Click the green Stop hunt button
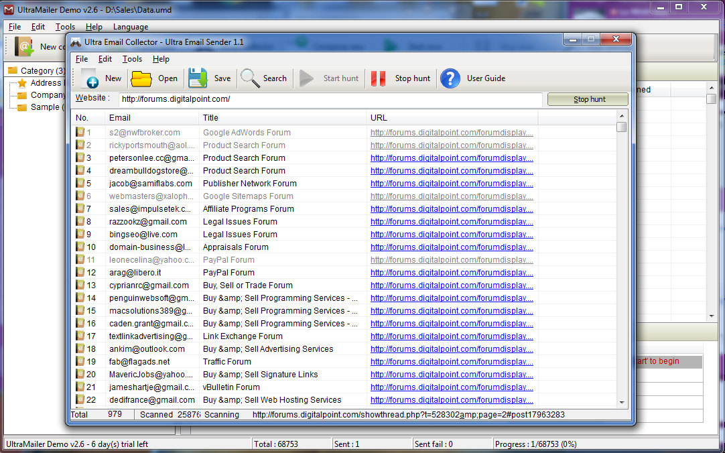 588,99
